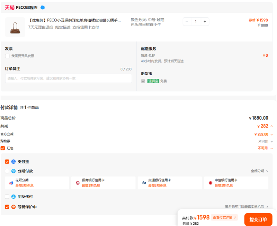The image size is (277, 226).
Task: Collapse the 共减 ¥282 discount section
Action: 271,126
